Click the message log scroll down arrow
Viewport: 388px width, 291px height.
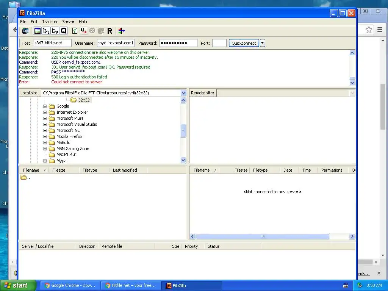click(352, 83)
